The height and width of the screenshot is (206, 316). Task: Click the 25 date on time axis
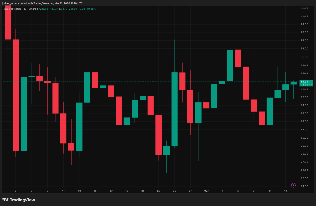pyautogui.click(x=174, y=191)
